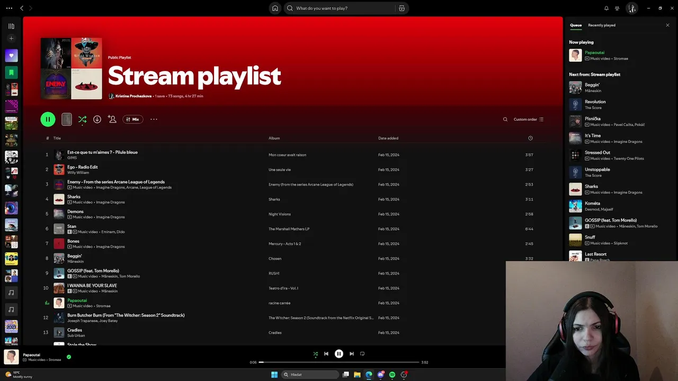Click the search-in-playlist magnifier icon
Viewport: 678px width, 381px height.
coord(505,119)
